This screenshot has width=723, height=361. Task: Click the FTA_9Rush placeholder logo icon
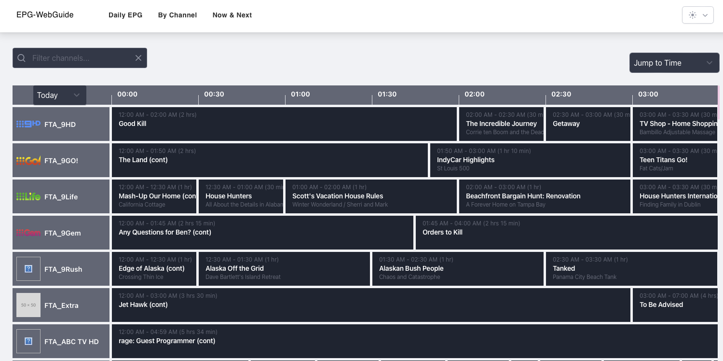coord(28,269)
